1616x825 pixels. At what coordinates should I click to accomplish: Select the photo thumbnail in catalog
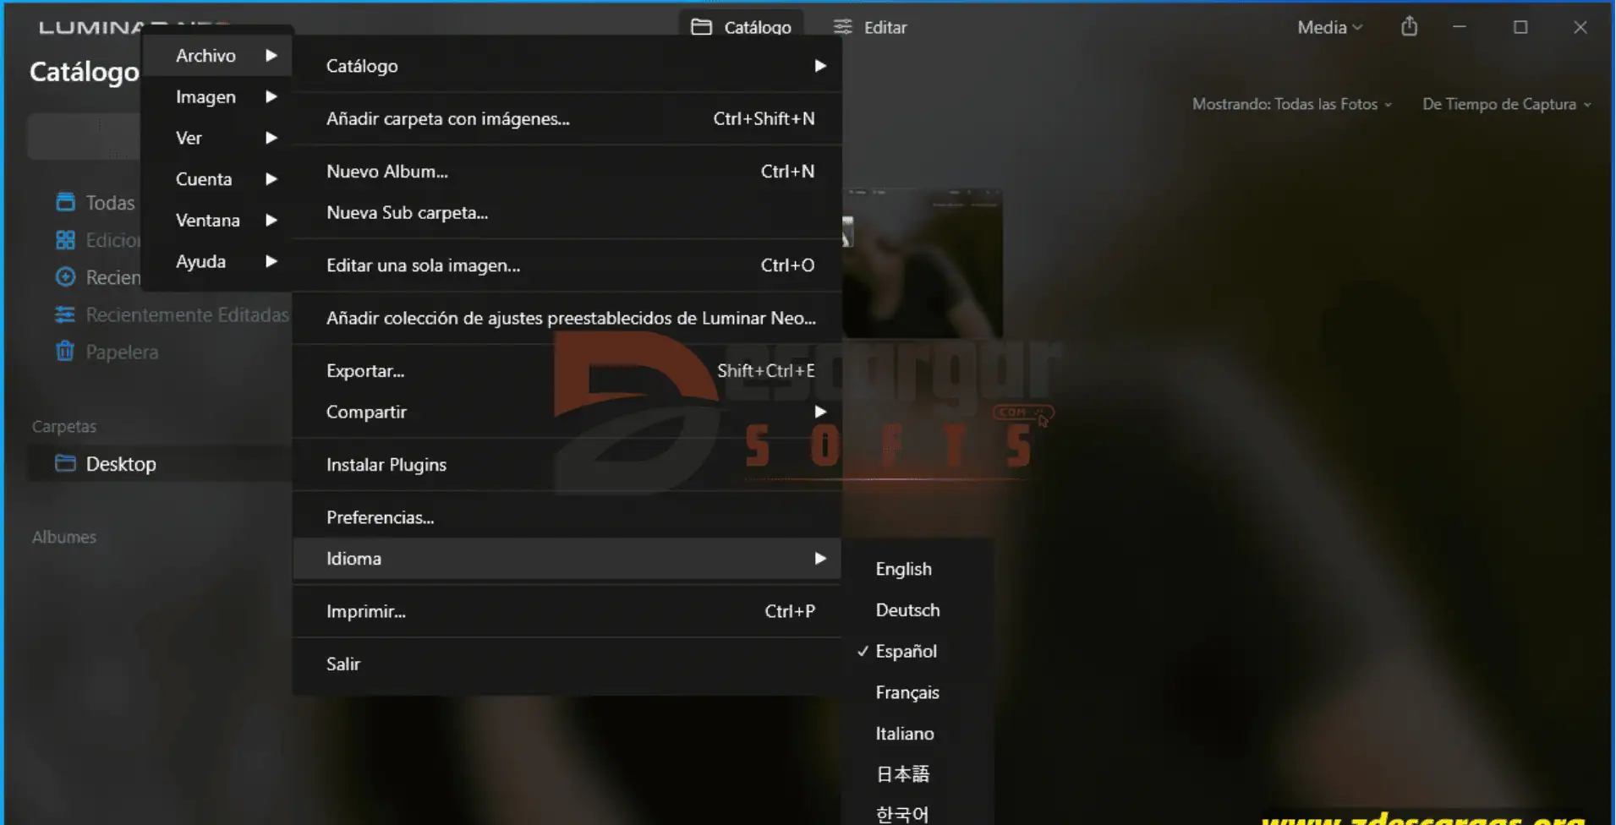(926, 262)
